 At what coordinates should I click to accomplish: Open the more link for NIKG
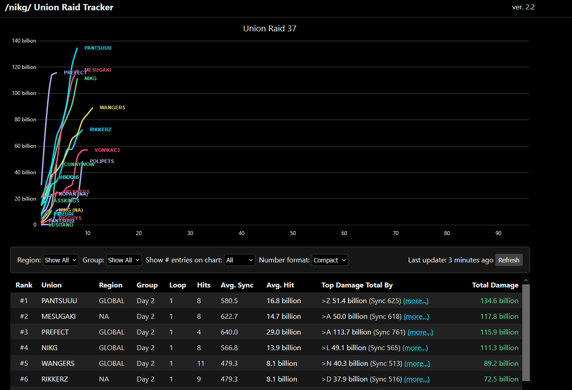pos(415,348)
